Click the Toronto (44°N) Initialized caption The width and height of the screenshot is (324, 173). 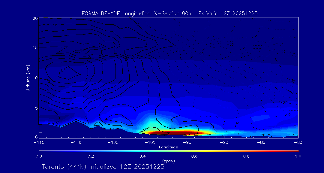click(x=103, y=167)
